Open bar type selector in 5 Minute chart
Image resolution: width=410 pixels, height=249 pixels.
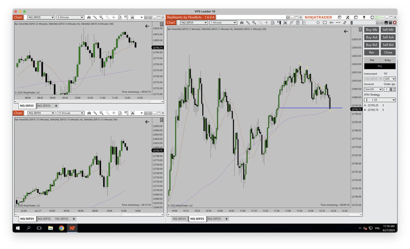click(x=89, y=17)
